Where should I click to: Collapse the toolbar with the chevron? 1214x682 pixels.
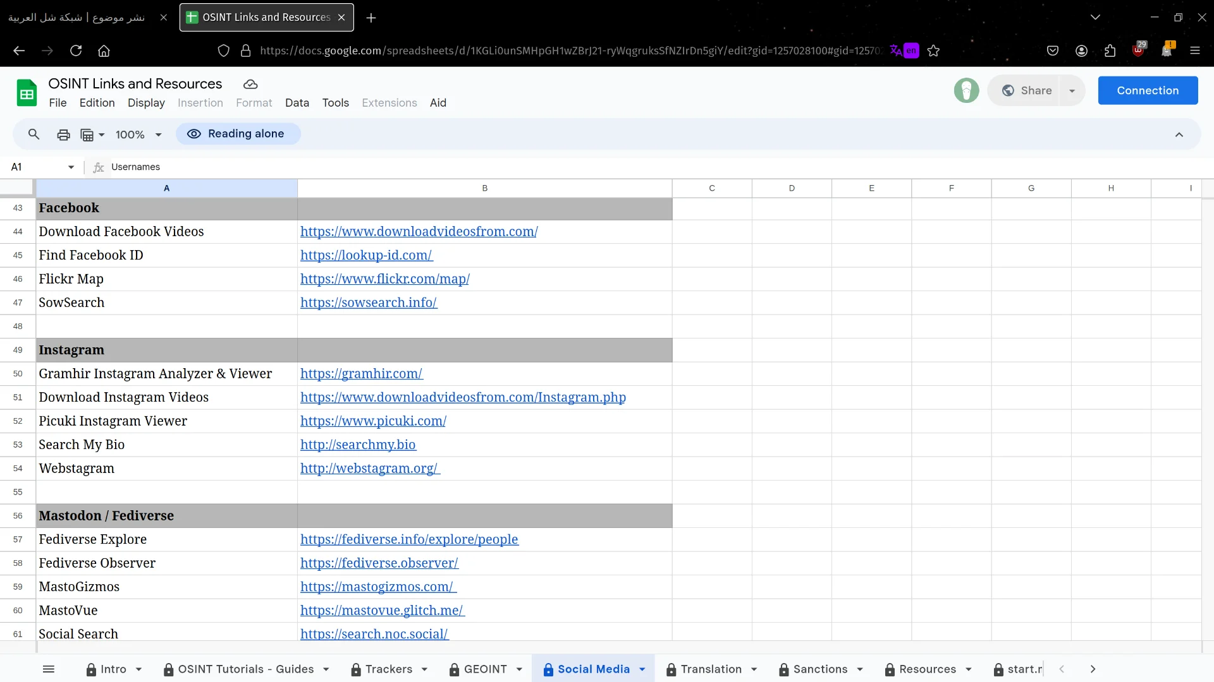click(1179, 135)
